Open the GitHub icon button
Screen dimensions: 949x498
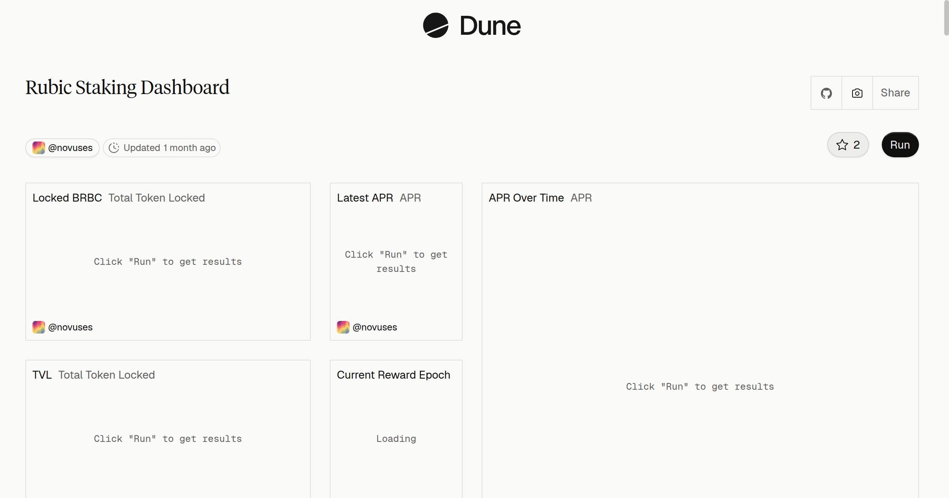(826, 93)
